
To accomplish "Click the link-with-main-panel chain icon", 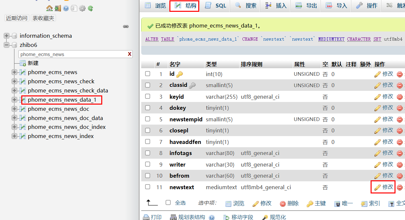I will click(126, 27).
